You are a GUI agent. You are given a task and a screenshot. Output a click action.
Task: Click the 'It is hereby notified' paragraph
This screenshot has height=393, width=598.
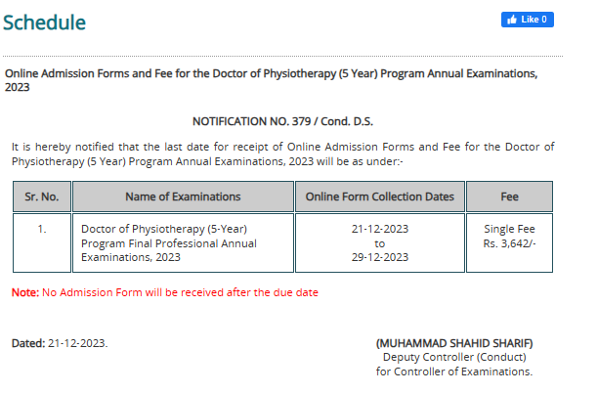coord(282,153)
